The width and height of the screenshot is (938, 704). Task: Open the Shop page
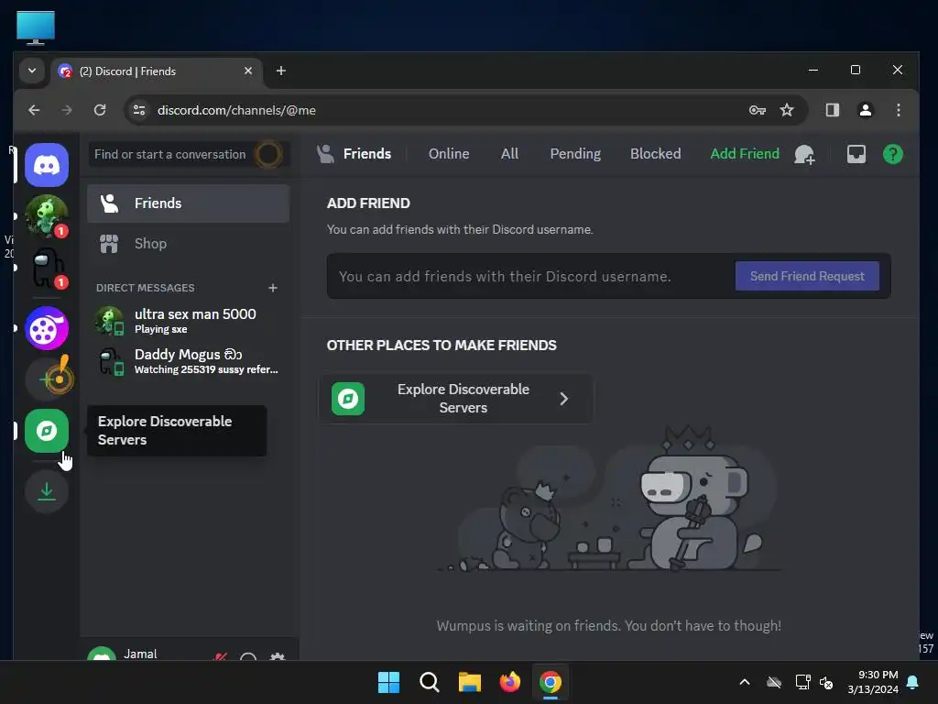click(x=189, y=244)
